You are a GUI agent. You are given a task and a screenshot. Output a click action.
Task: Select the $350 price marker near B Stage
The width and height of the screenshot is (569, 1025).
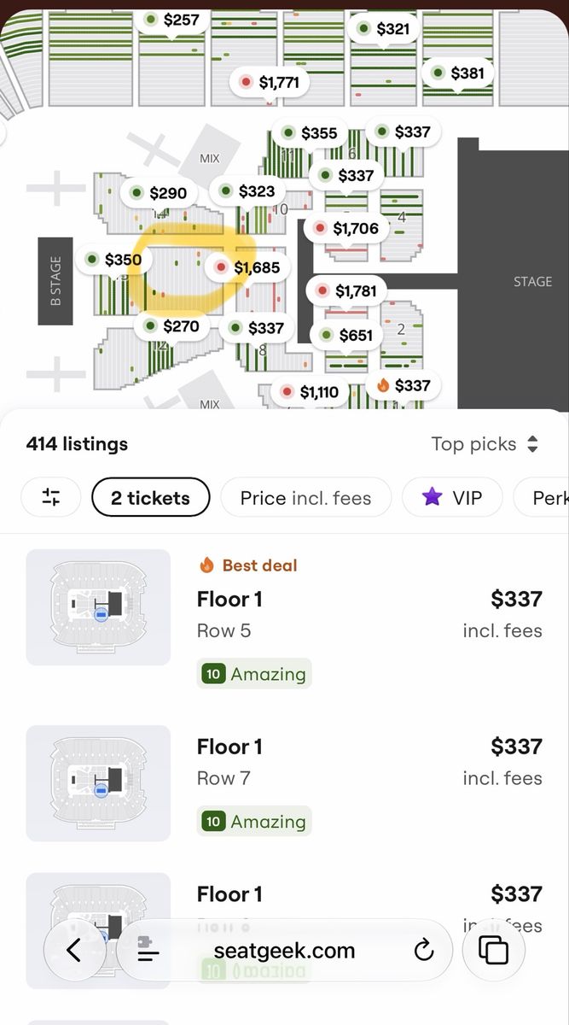(113, 259)
